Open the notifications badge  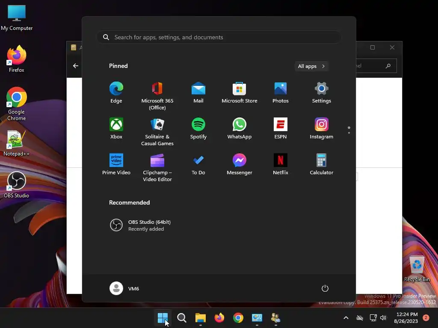[x=426, y=318]
